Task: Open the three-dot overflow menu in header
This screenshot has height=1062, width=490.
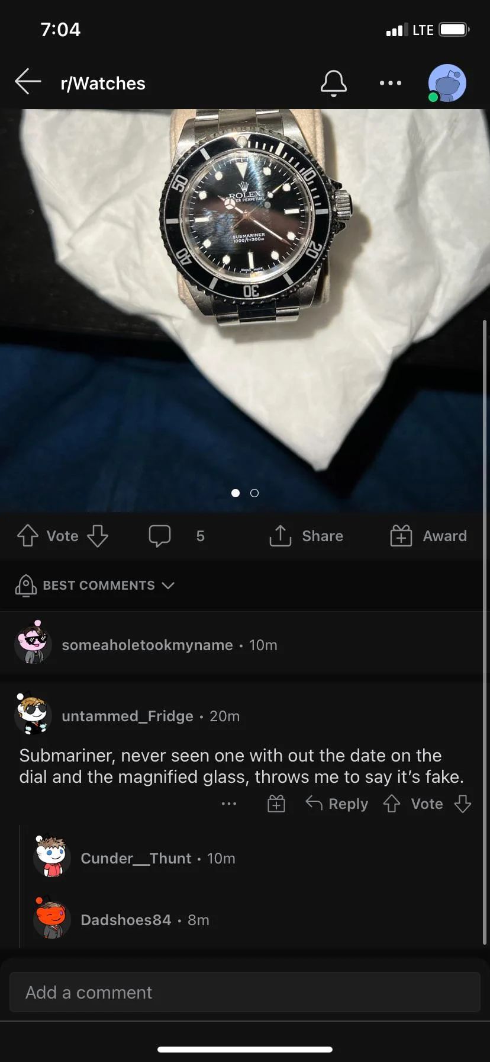Action: pyautogui.click(x=391, y=83)
